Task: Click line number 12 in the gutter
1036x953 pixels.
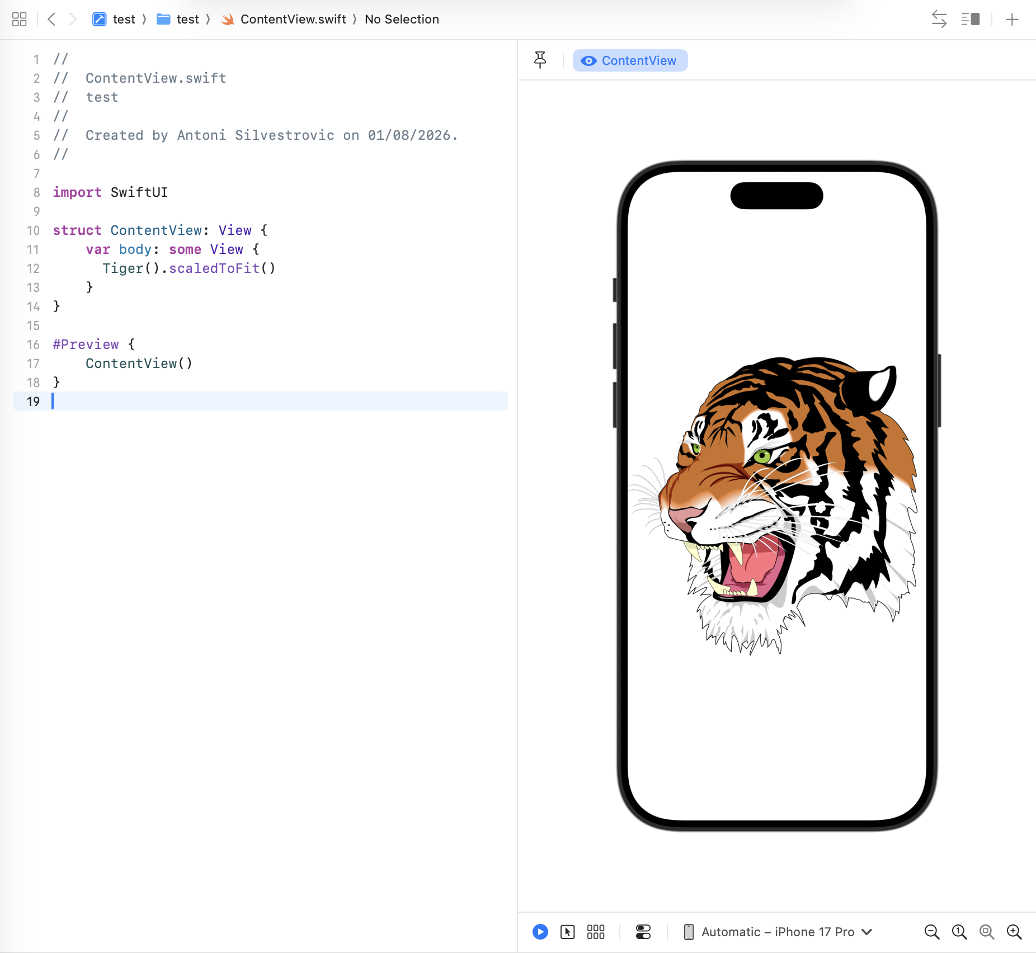Action: [33, 268]
